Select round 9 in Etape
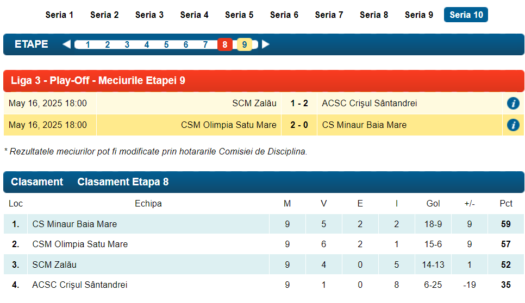This screenshot has height=303, width=525. pyautogui.click(x=245, y=44)
